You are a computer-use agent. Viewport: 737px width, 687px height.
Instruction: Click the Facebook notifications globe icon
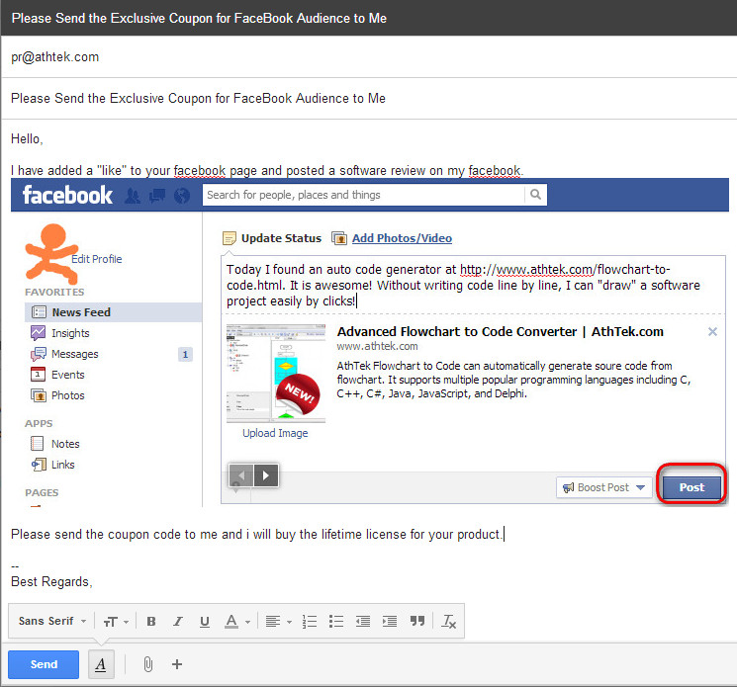(x=182, y=196)
